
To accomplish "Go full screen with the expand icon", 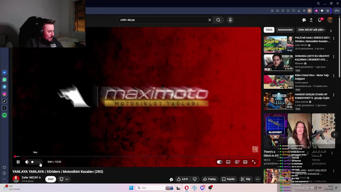I will click(x=254, y=162).
